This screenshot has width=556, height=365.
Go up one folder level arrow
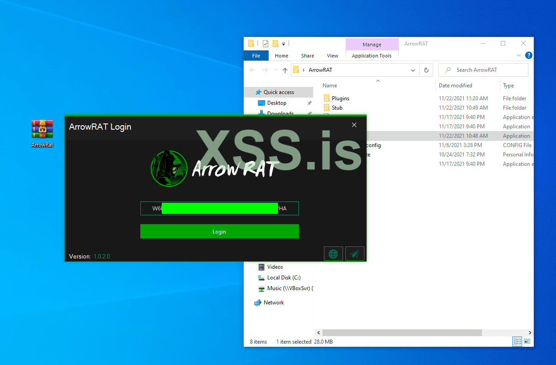[x=285, y=70]
